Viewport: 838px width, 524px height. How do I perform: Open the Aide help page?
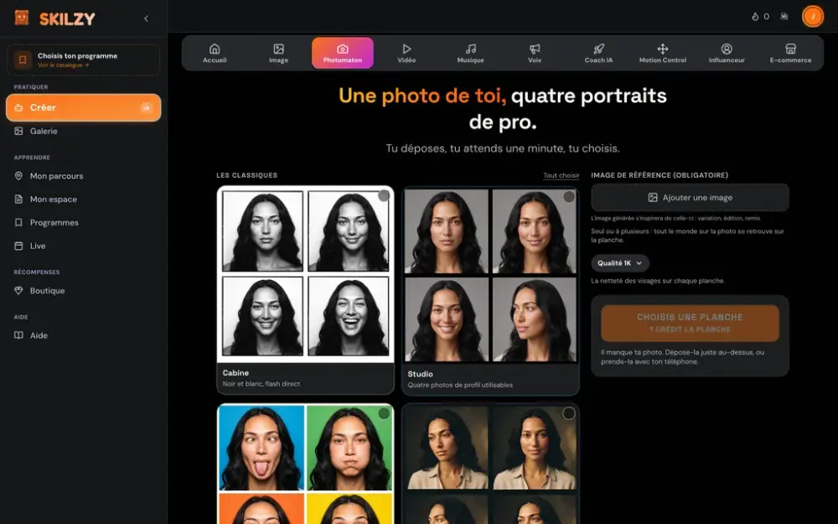(x=83, y=335)
